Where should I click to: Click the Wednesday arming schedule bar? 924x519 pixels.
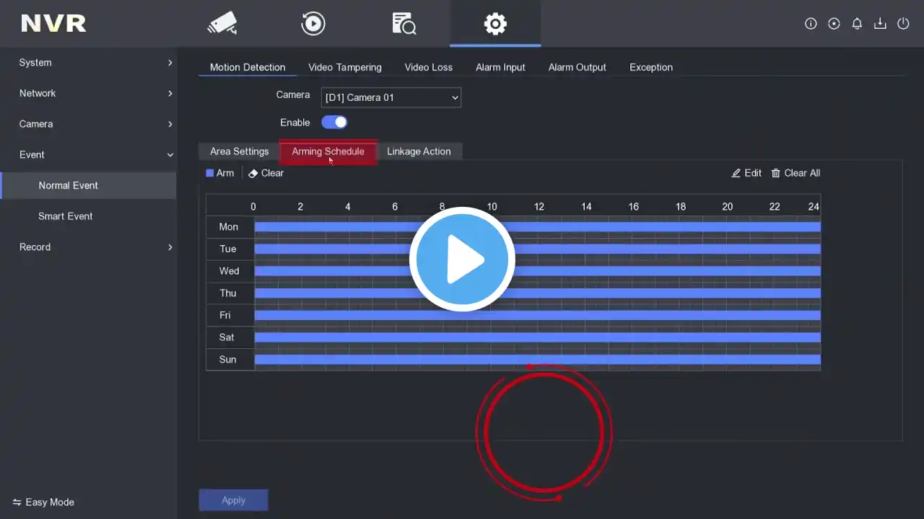tap(537, 271)
